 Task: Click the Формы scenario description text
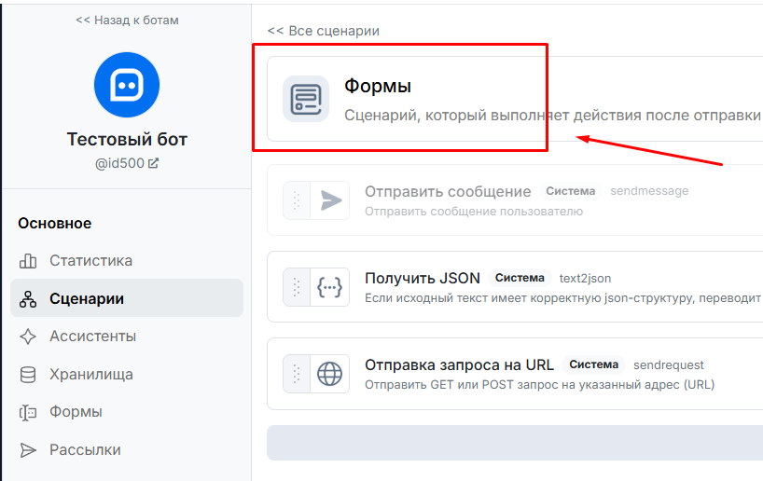[553, 116]
